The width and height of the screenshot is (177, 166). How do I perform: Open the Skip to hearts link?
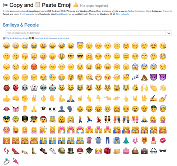pos(123,14)
